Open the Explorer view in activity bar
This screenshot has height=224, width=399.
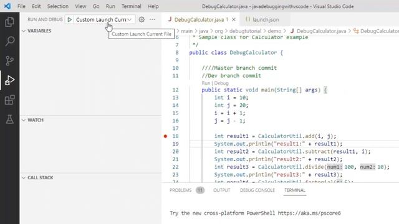10,22
